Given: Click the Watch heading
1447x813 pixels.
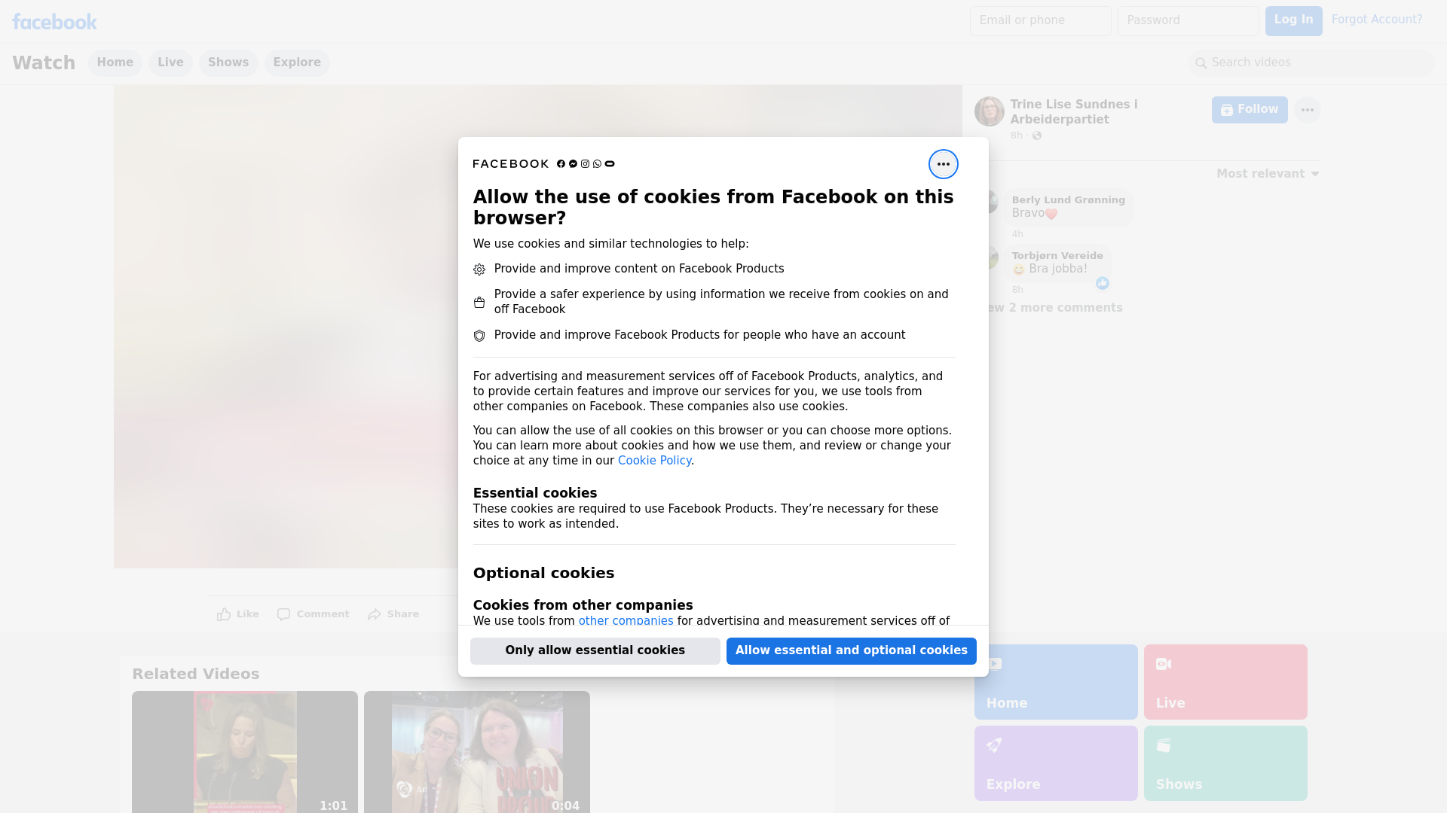Looking at the screenshot, I should click(x=44, y=63).
